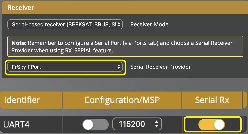Disable the Serial Rx switch for UART4

[212, 124]
